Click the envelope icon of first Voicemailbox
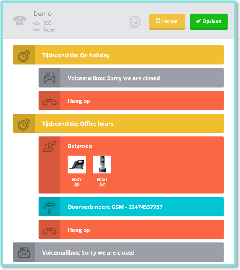The image size is (240, 270). point(49,78)
